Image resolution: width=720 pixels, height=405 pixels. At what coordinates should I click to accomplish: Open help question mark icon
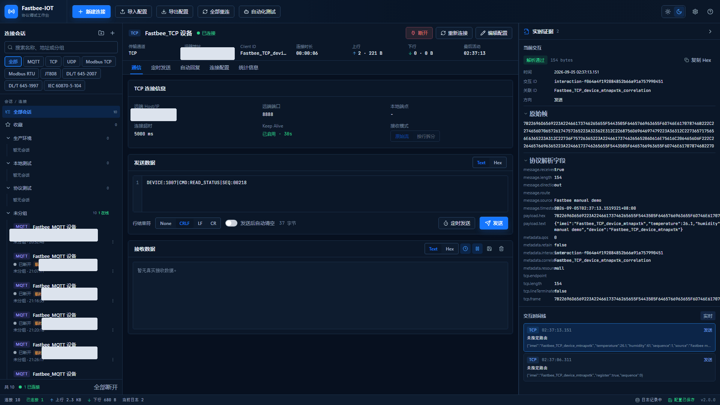point(710,12)
